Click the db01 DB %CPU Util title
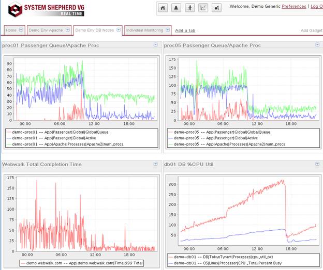This screenshot has height=270, width=323. click(188, 164)
